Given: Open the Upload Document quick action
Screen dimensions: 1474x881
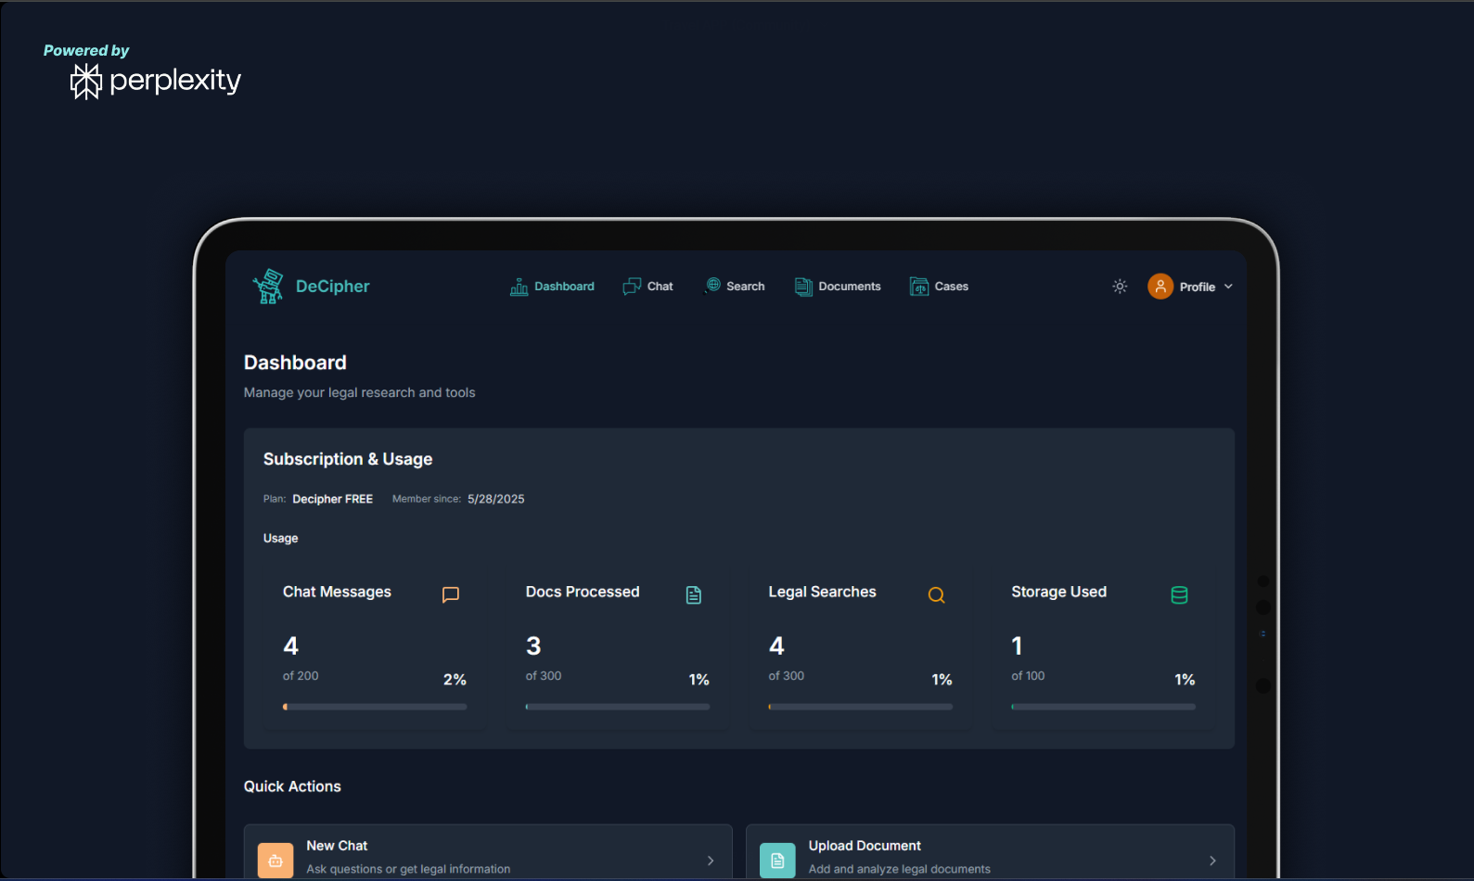Looking at the screenshot, I should pos(990,853).
